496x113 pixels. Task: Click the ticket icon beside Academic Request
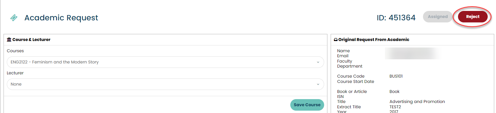(14, 18)
